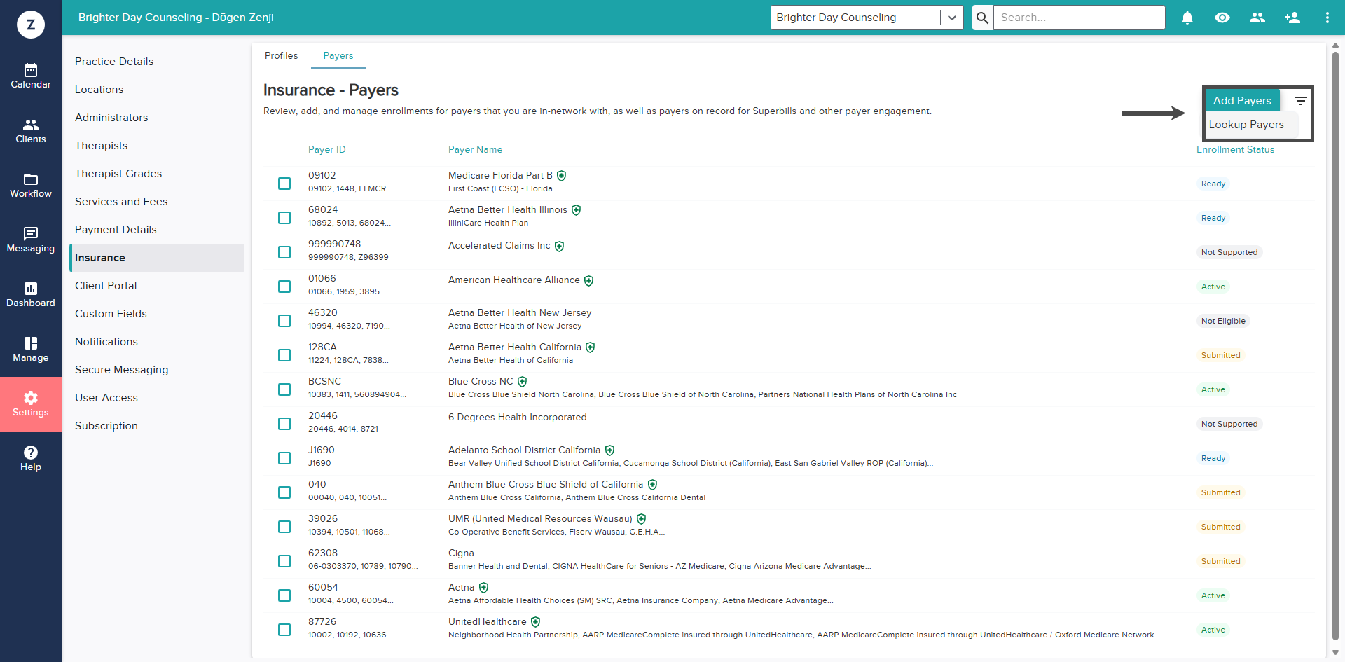1345x662 pixels.
Task: Select the Blue Cross NC row checkbox
Action: 284,389
